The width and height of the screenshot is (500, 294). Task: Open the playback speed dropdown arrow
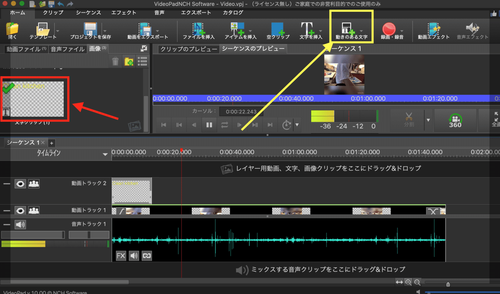pyautogui.click(x=297, y=125)
